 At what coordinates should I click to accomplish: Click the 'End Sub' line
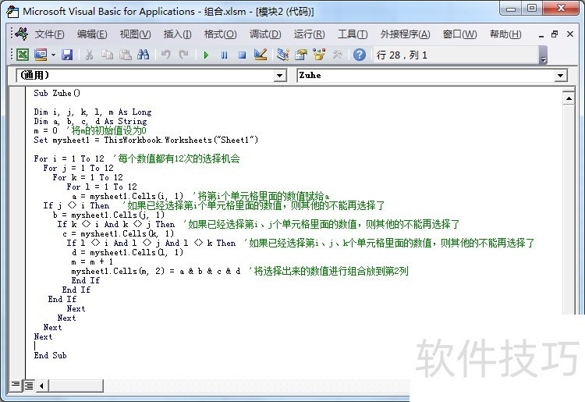[51, 355]
